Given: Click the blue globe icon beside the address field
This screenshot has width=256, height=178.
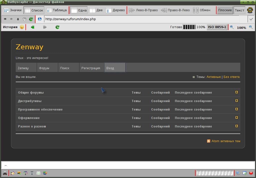Looking at the screenshot, I should point(40,19).
